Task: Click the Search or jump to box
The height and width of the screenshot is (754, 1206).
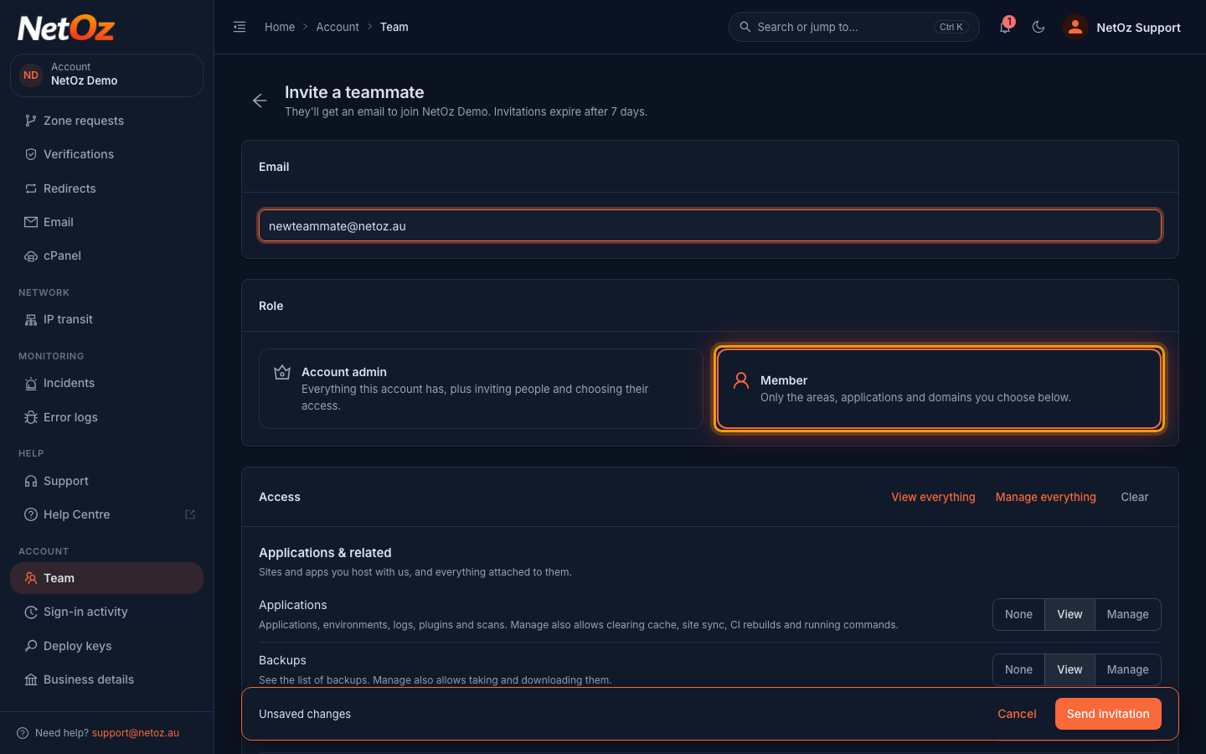Action: pyautogui.click(x=854, y=27)
